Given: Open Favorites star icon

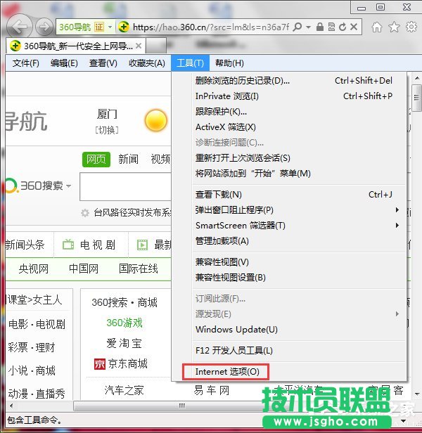Looking at the screenshot, I should coord(394,27).
